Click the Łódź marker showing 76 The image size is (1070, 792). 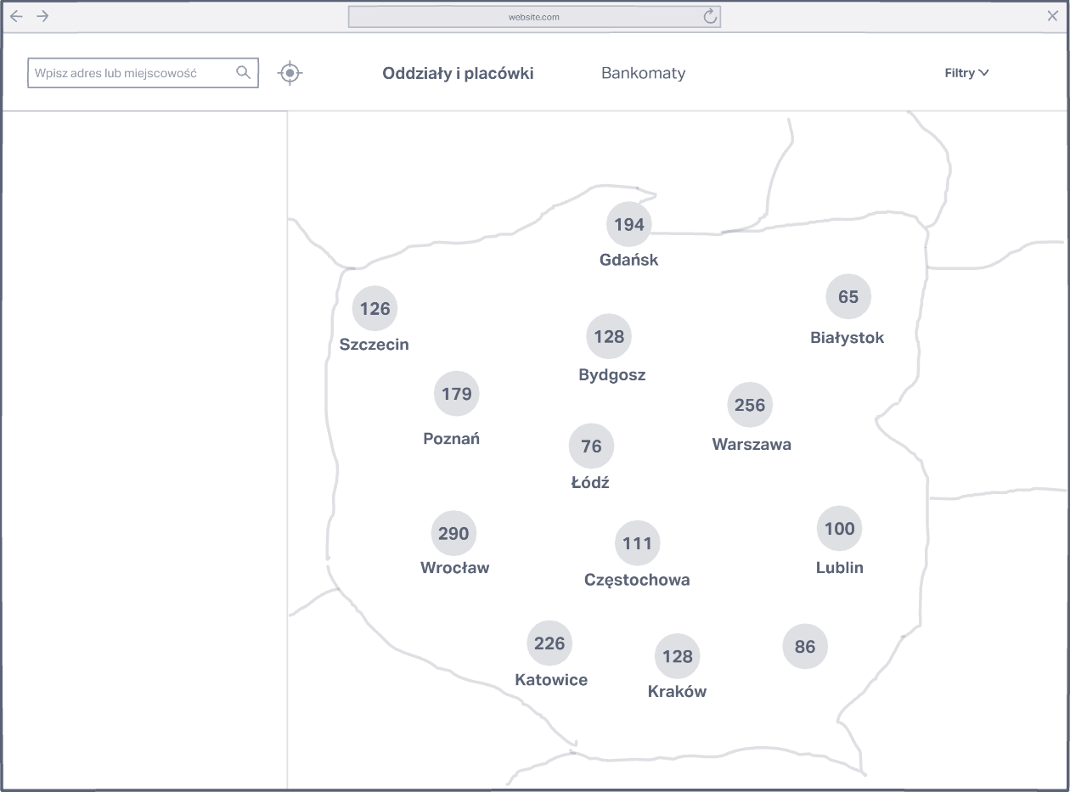[591, 446]
